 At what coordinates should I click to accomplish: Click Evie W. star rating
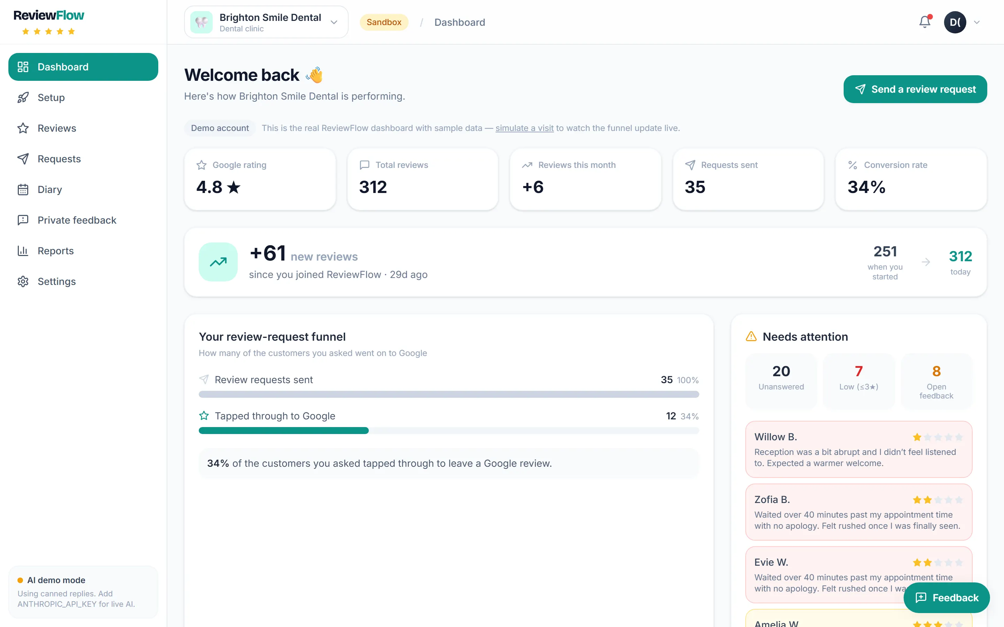point(938,562)
